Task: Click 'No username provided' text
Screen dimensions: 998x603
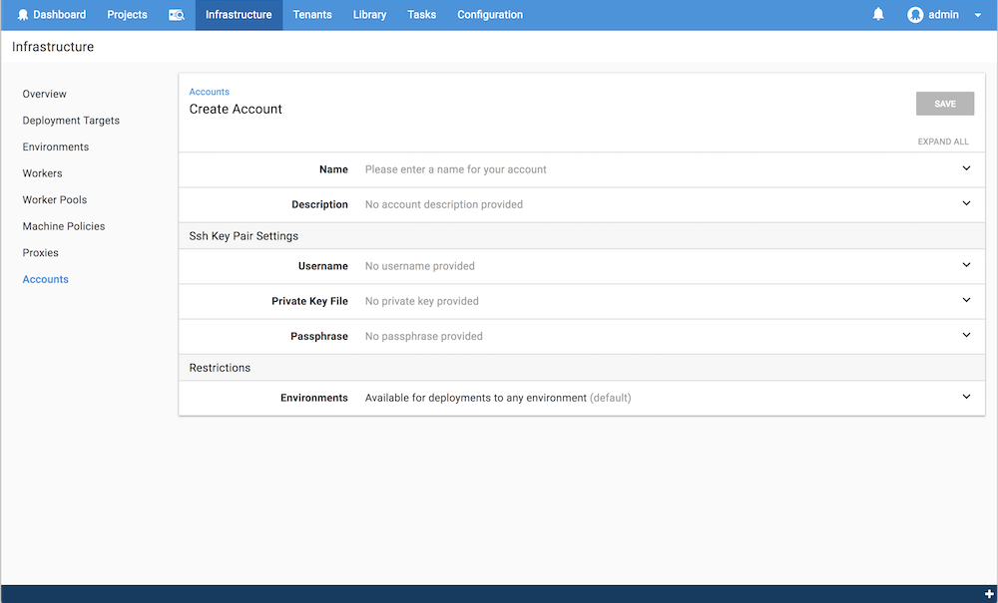Action: tap(420, 266)
